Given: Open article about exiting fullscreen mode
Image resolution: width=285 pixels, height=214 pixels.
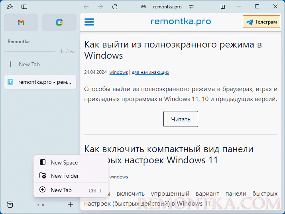Looking at the screenshot, I should tap(173, 50).
